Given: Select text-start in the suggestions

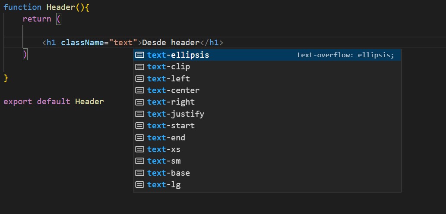Looking at the screenshot, I should point(171,126).
